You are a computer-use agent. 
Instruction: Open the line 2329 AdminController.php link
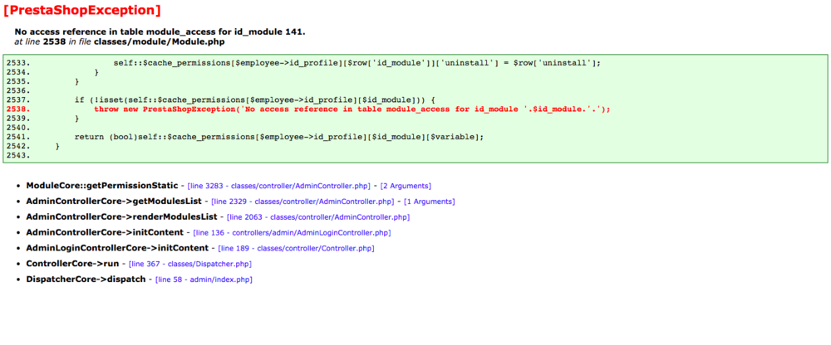click(302, 202)
